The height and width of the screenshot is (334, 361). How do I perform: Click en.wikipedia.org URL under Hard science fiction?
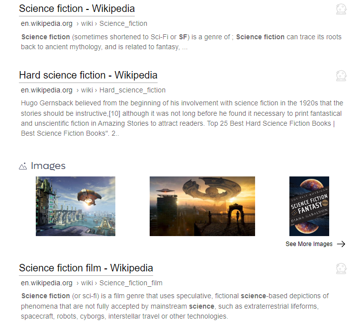(47, 90)
